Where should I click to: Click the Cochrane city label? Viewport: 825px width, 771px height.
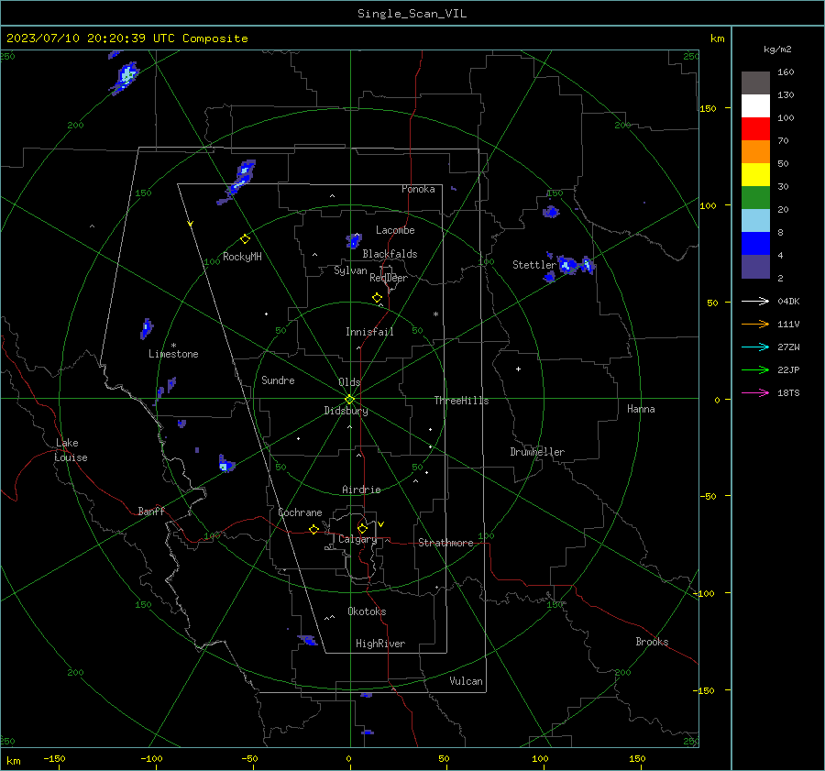pos(300,512)
